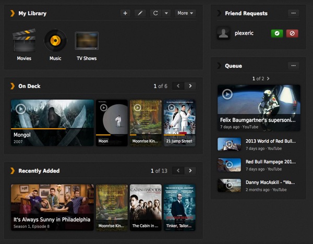This screenshot has width=313, height=244.
Task: Open the Queue panel options menu
Action: click(294, 66)
